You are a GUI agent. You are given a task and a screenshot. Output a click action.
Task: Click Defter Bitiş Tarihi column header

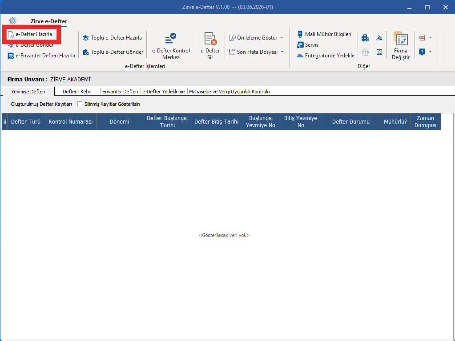coord(216,122)
